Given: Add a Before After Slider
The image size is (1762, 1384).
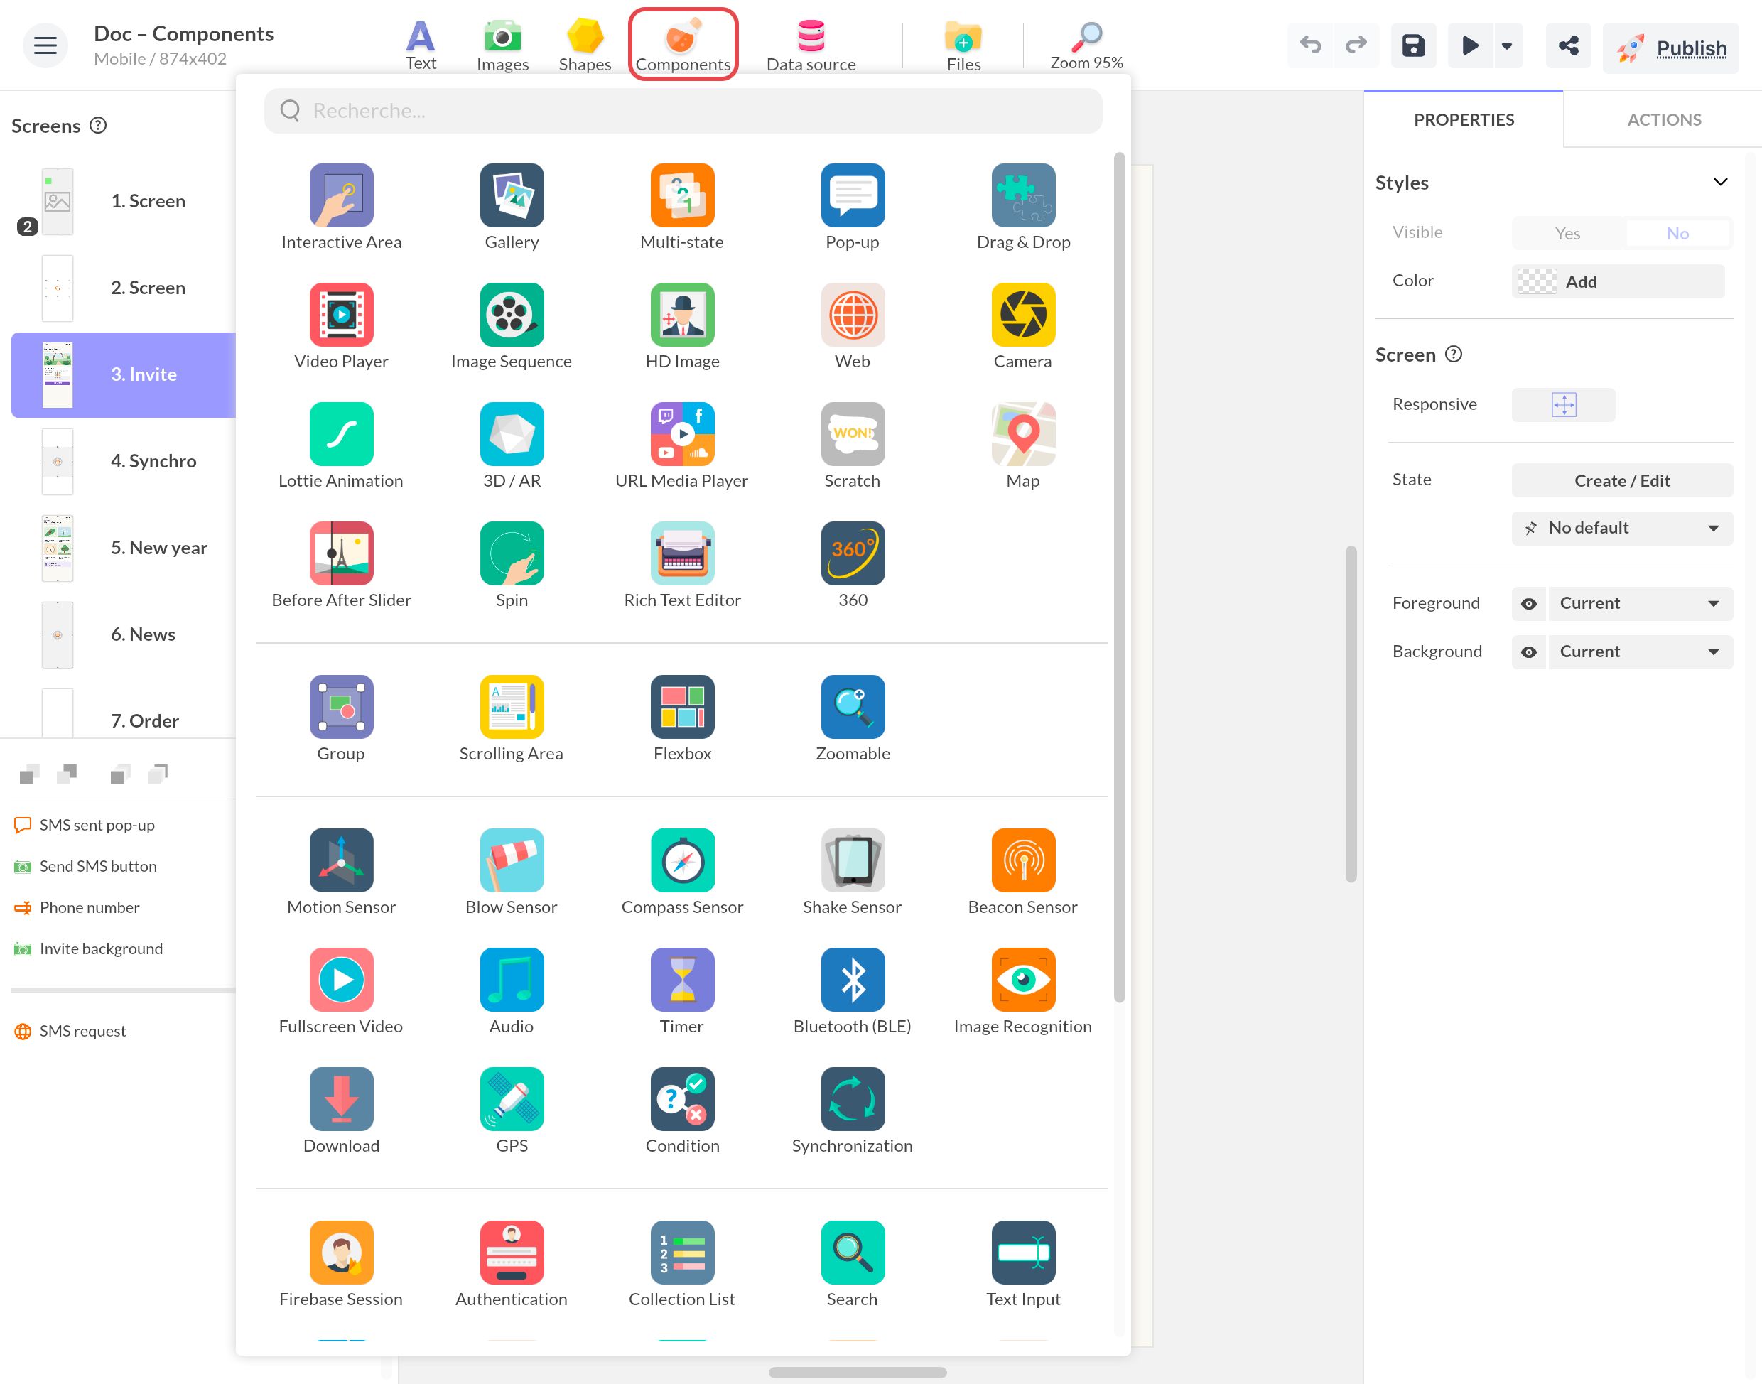Looking at the screenshot, I should click(x=341, y=565).
